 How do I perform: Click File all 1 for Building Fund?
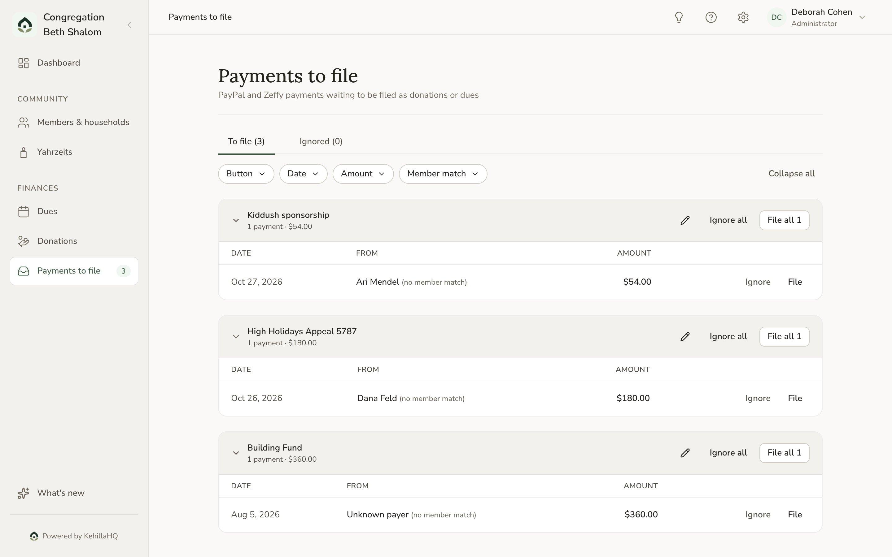[784, 453]
